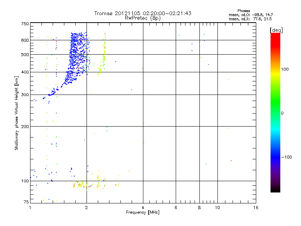Click the colorbar '0' tick label

[x=282, y=113]
